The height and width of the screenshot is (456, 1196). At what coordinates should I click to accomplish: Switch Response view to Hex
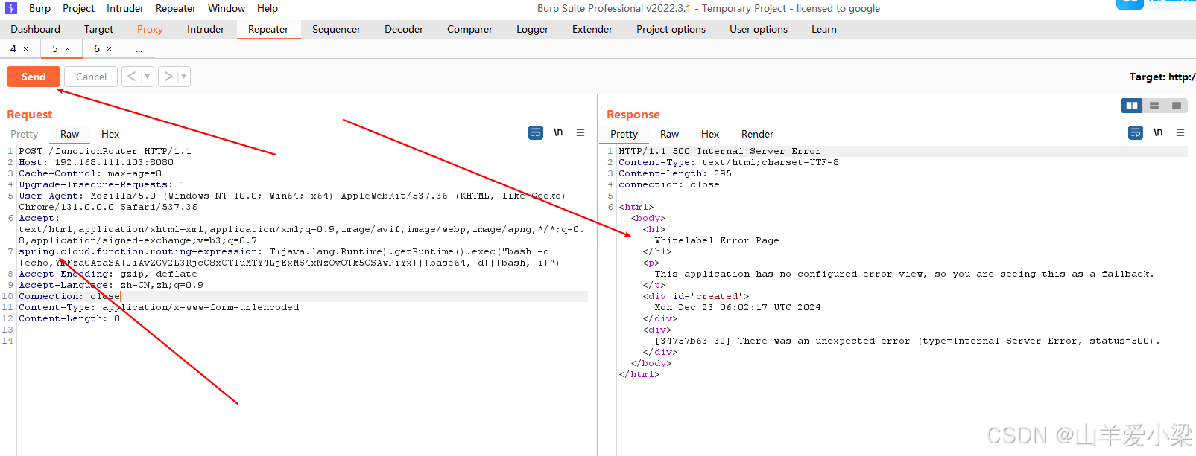[x=710, y=134]
